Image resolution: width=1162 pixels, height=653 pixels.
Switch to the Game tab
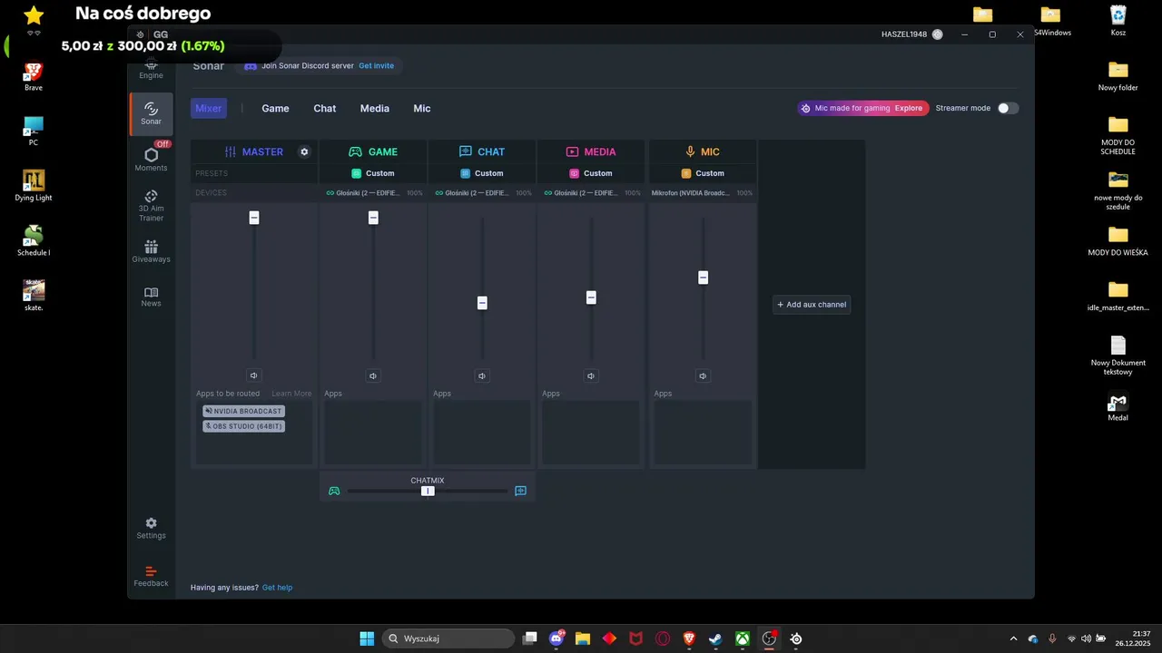(275, 108)
